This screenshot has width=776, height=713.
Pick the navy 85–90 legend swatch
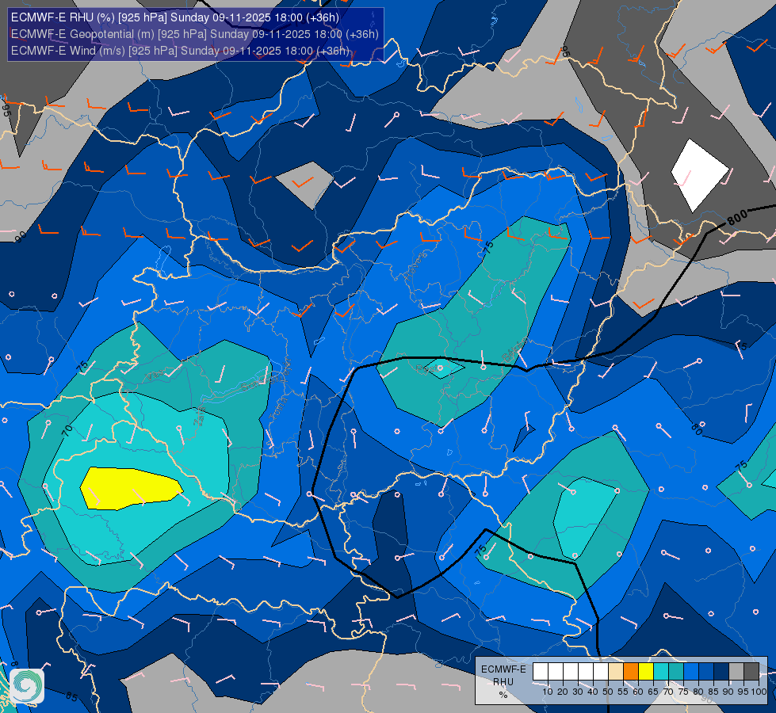click(x=721, y=672)
